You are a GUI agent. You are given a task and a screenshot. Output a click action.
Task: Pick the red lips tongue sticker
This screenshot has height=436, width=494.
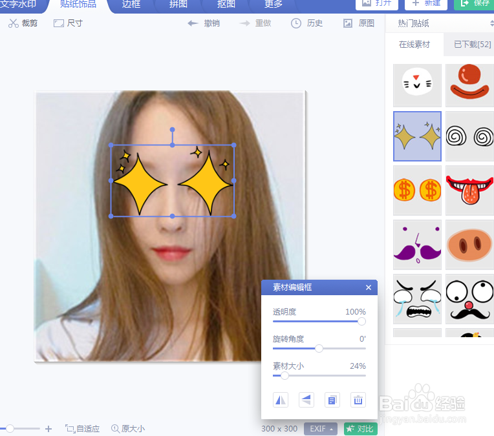469,190
